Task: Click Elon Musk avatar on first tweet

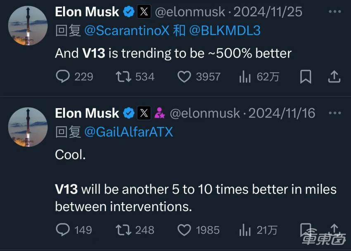Action: [x=28, y=26]
